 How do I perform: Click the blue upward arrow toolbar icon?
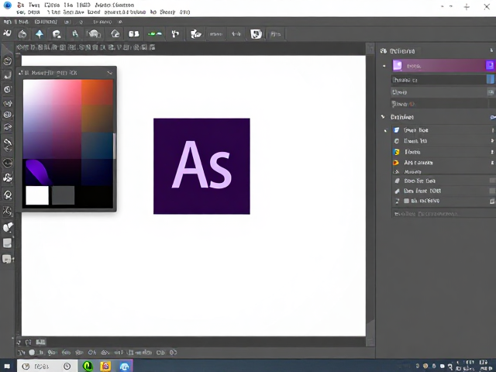coord(40,34)
